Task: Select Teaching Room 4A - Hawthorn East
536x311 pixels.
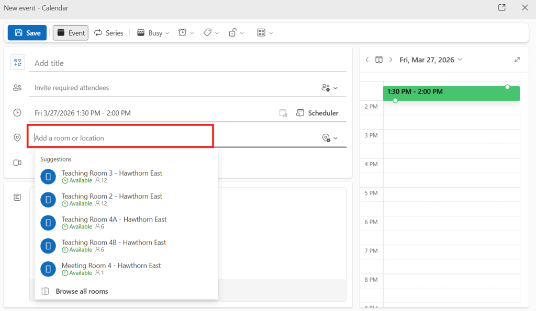Action: point(126,223)
